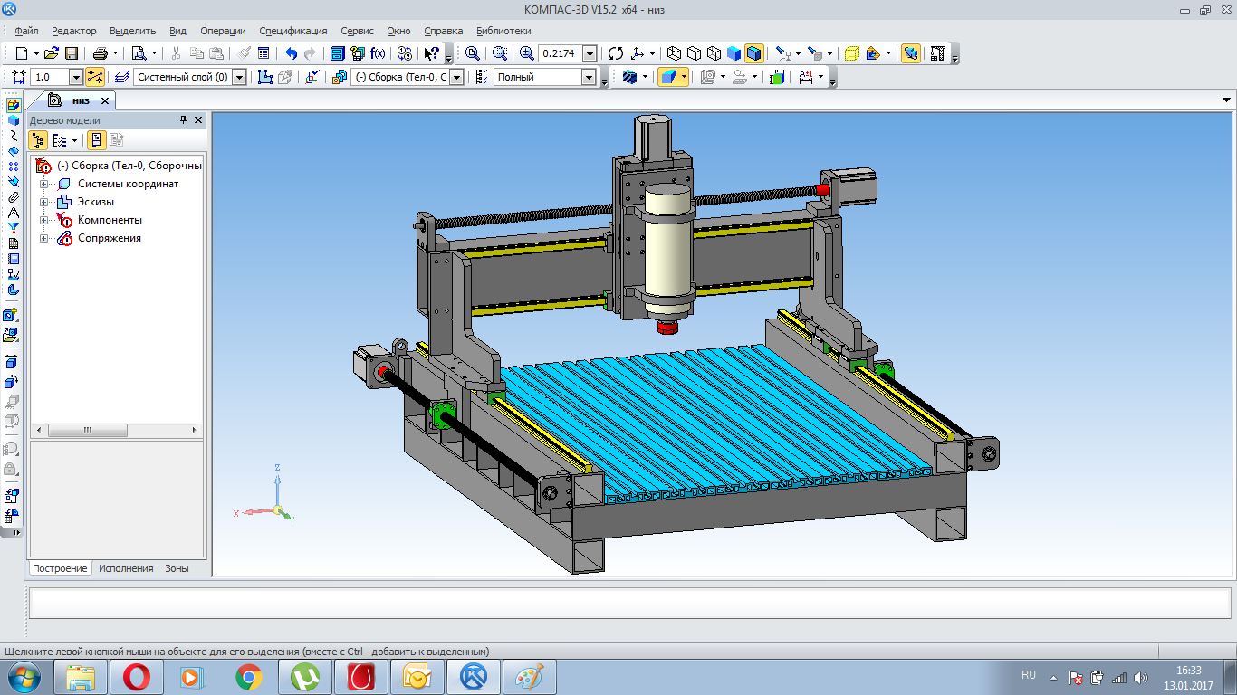This screenshot has height=695, width=1237.
Task: Expand the Компоненты tree node
Action: point(43,220)
